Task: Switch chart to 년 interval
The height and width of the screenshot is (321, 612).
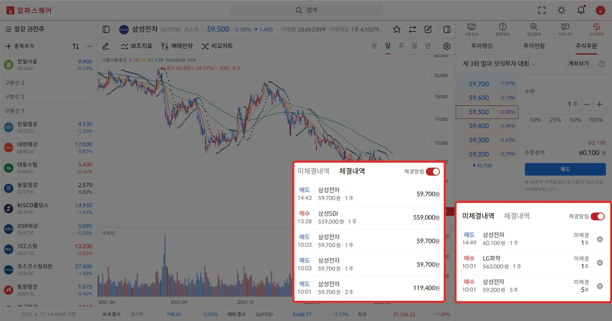Action: pyautogui.click(x=428, y=46)
